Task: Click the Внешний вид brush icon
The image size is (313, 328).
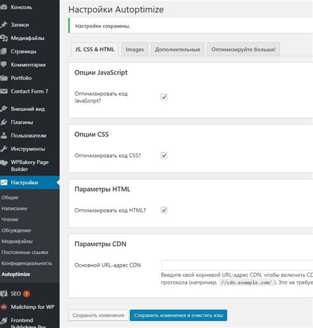Action: (4, 109)
